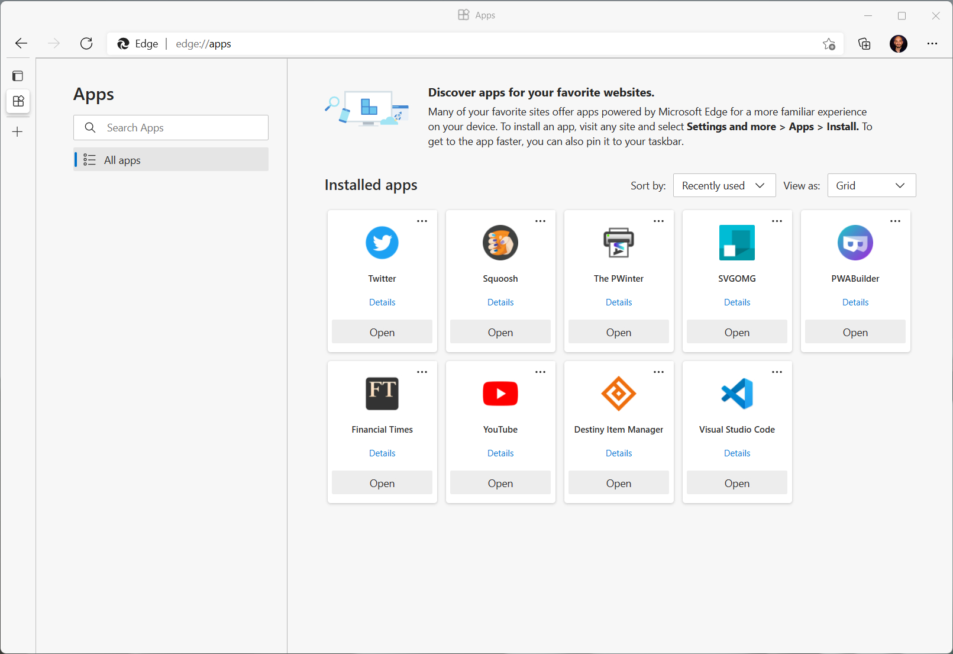Click the Visual Studio Code icon
This screenshot has width=953, height=654.
(736, 394)
